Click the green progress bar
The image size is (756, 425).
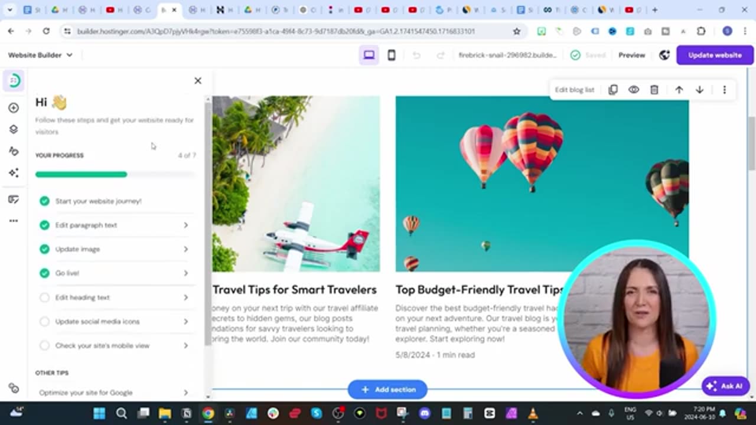(x=81, y=174)
